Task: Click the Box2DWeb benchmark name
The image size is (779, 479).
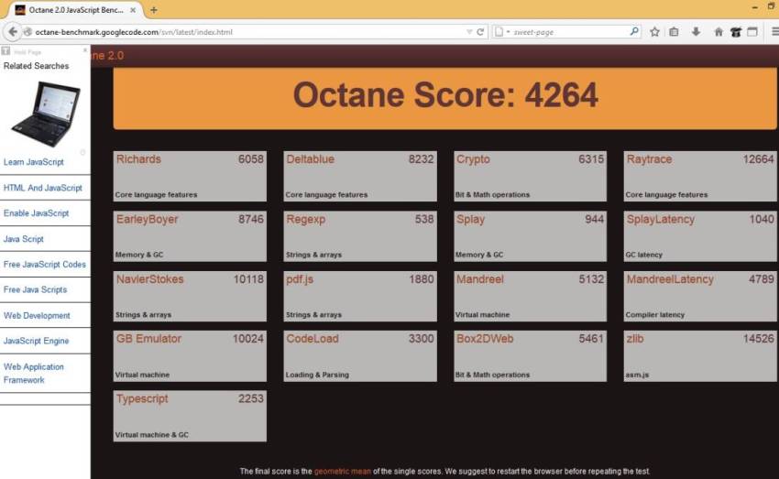Action: 485,339
